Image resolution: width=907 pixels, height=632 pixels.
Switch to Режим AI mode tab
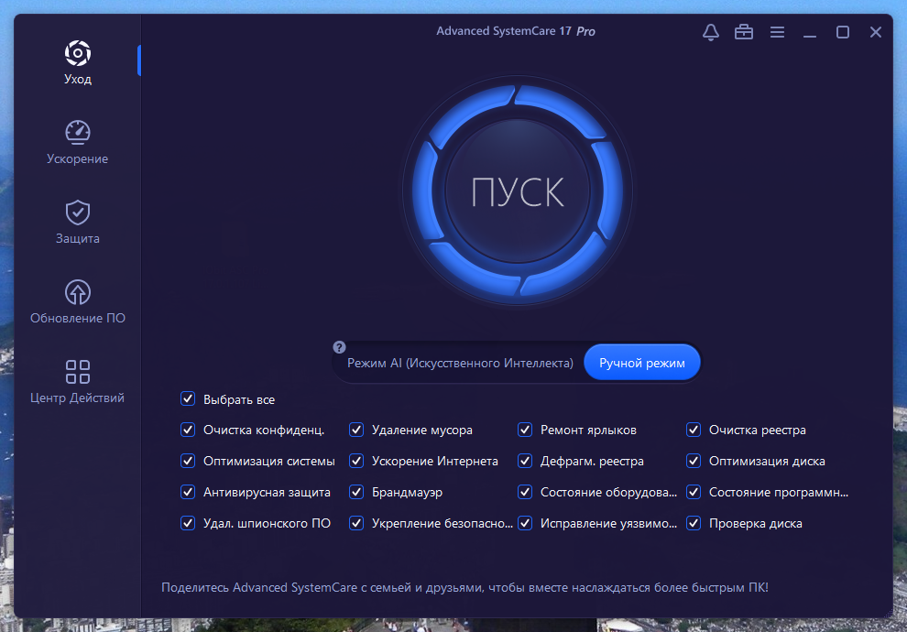(460, 363)
